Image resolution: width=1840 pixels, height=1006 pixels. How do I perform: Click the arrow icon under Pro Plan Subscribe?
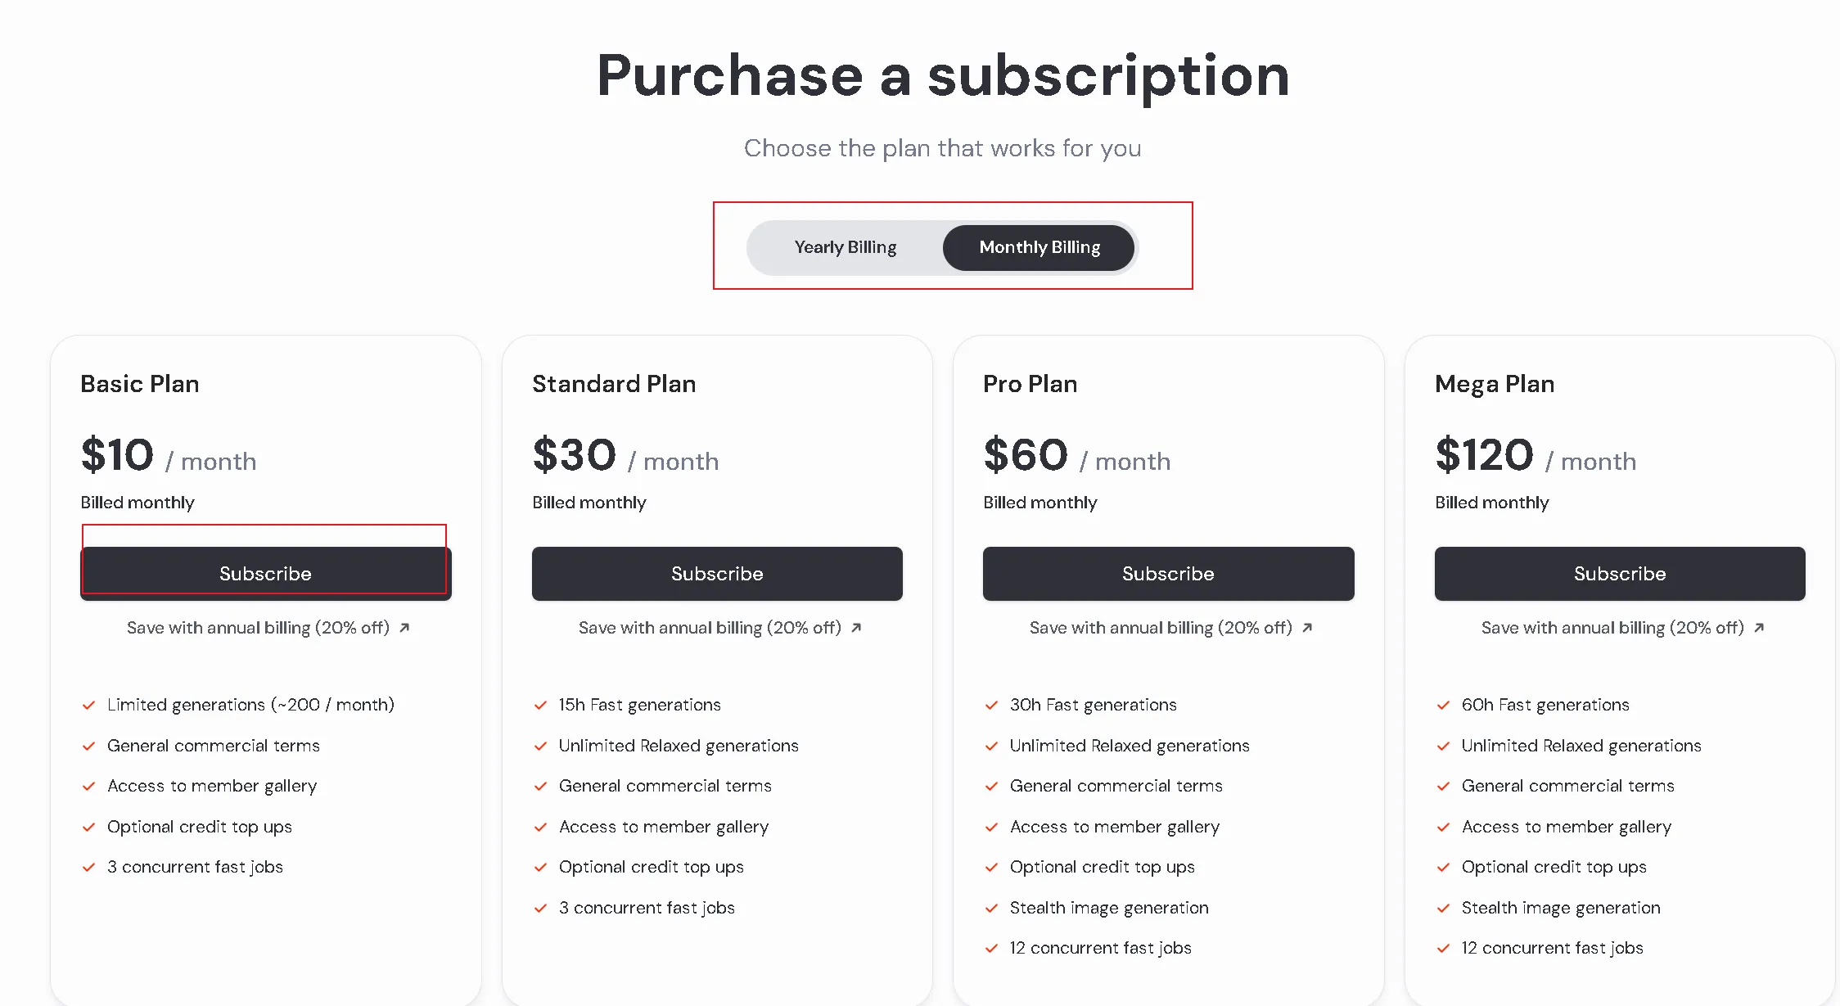click(x=1307, y=628)
